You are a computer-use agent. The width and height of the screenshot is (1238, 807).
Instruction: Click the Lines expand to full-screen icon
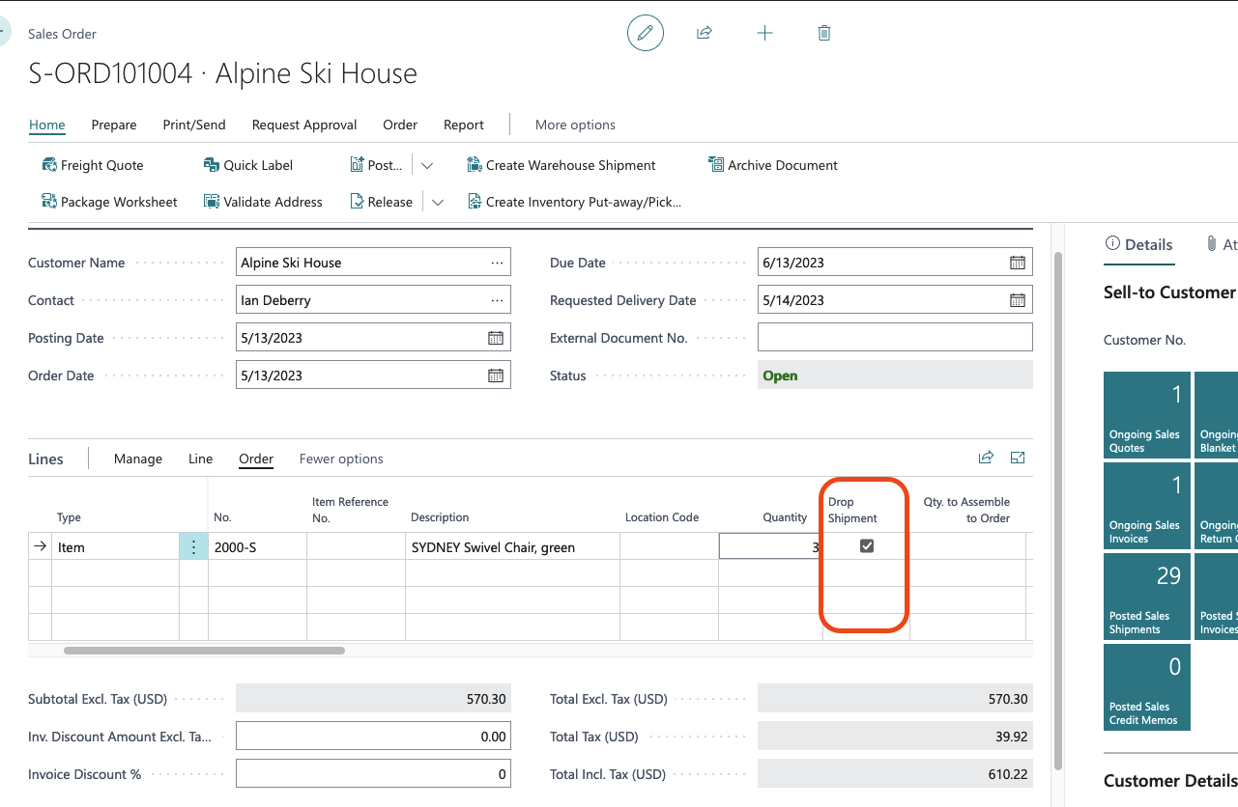pyautogui.click(x=1018, y=458)
